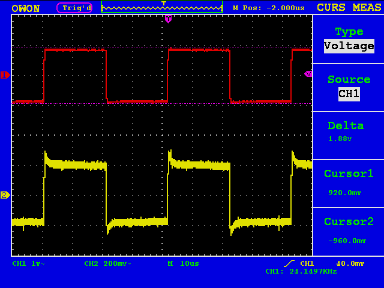Click the upper magenta cursor line

pos(162,47)
